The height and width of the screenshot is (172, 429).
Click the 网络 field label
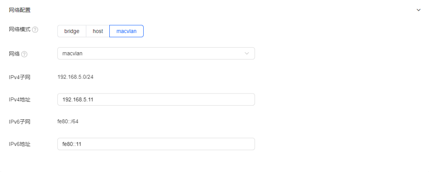tap(14, 54)
